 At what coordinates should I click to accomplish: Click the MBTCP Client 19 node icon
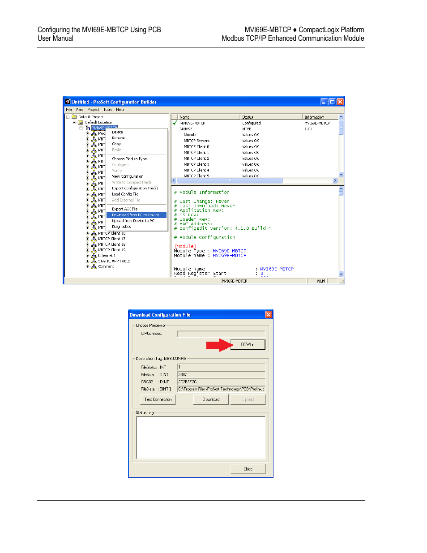[x=94, y=250]
